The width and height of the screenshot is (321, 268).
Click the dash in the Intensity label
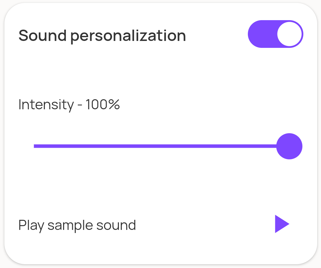tap(80, 105)
